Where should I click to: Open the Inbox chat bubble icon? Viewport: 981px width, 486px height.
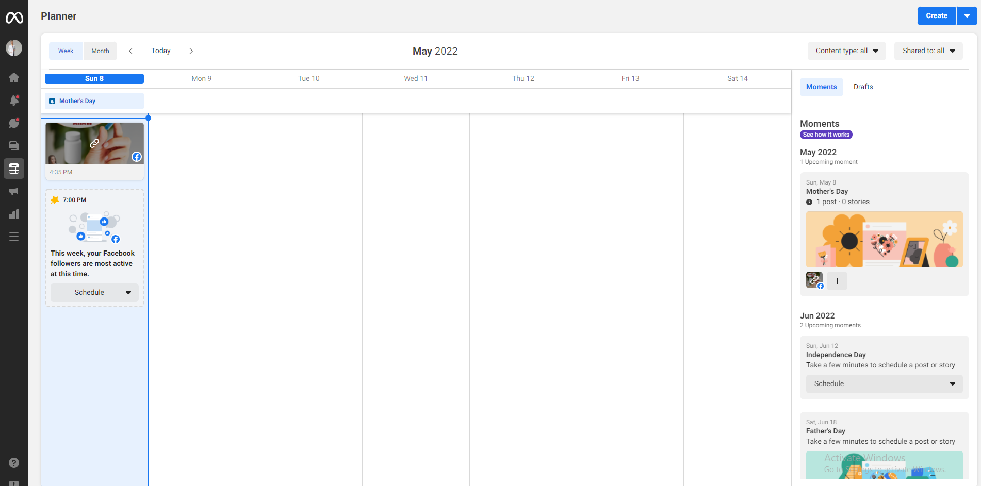pyautogui.click(x=14, y=123)
